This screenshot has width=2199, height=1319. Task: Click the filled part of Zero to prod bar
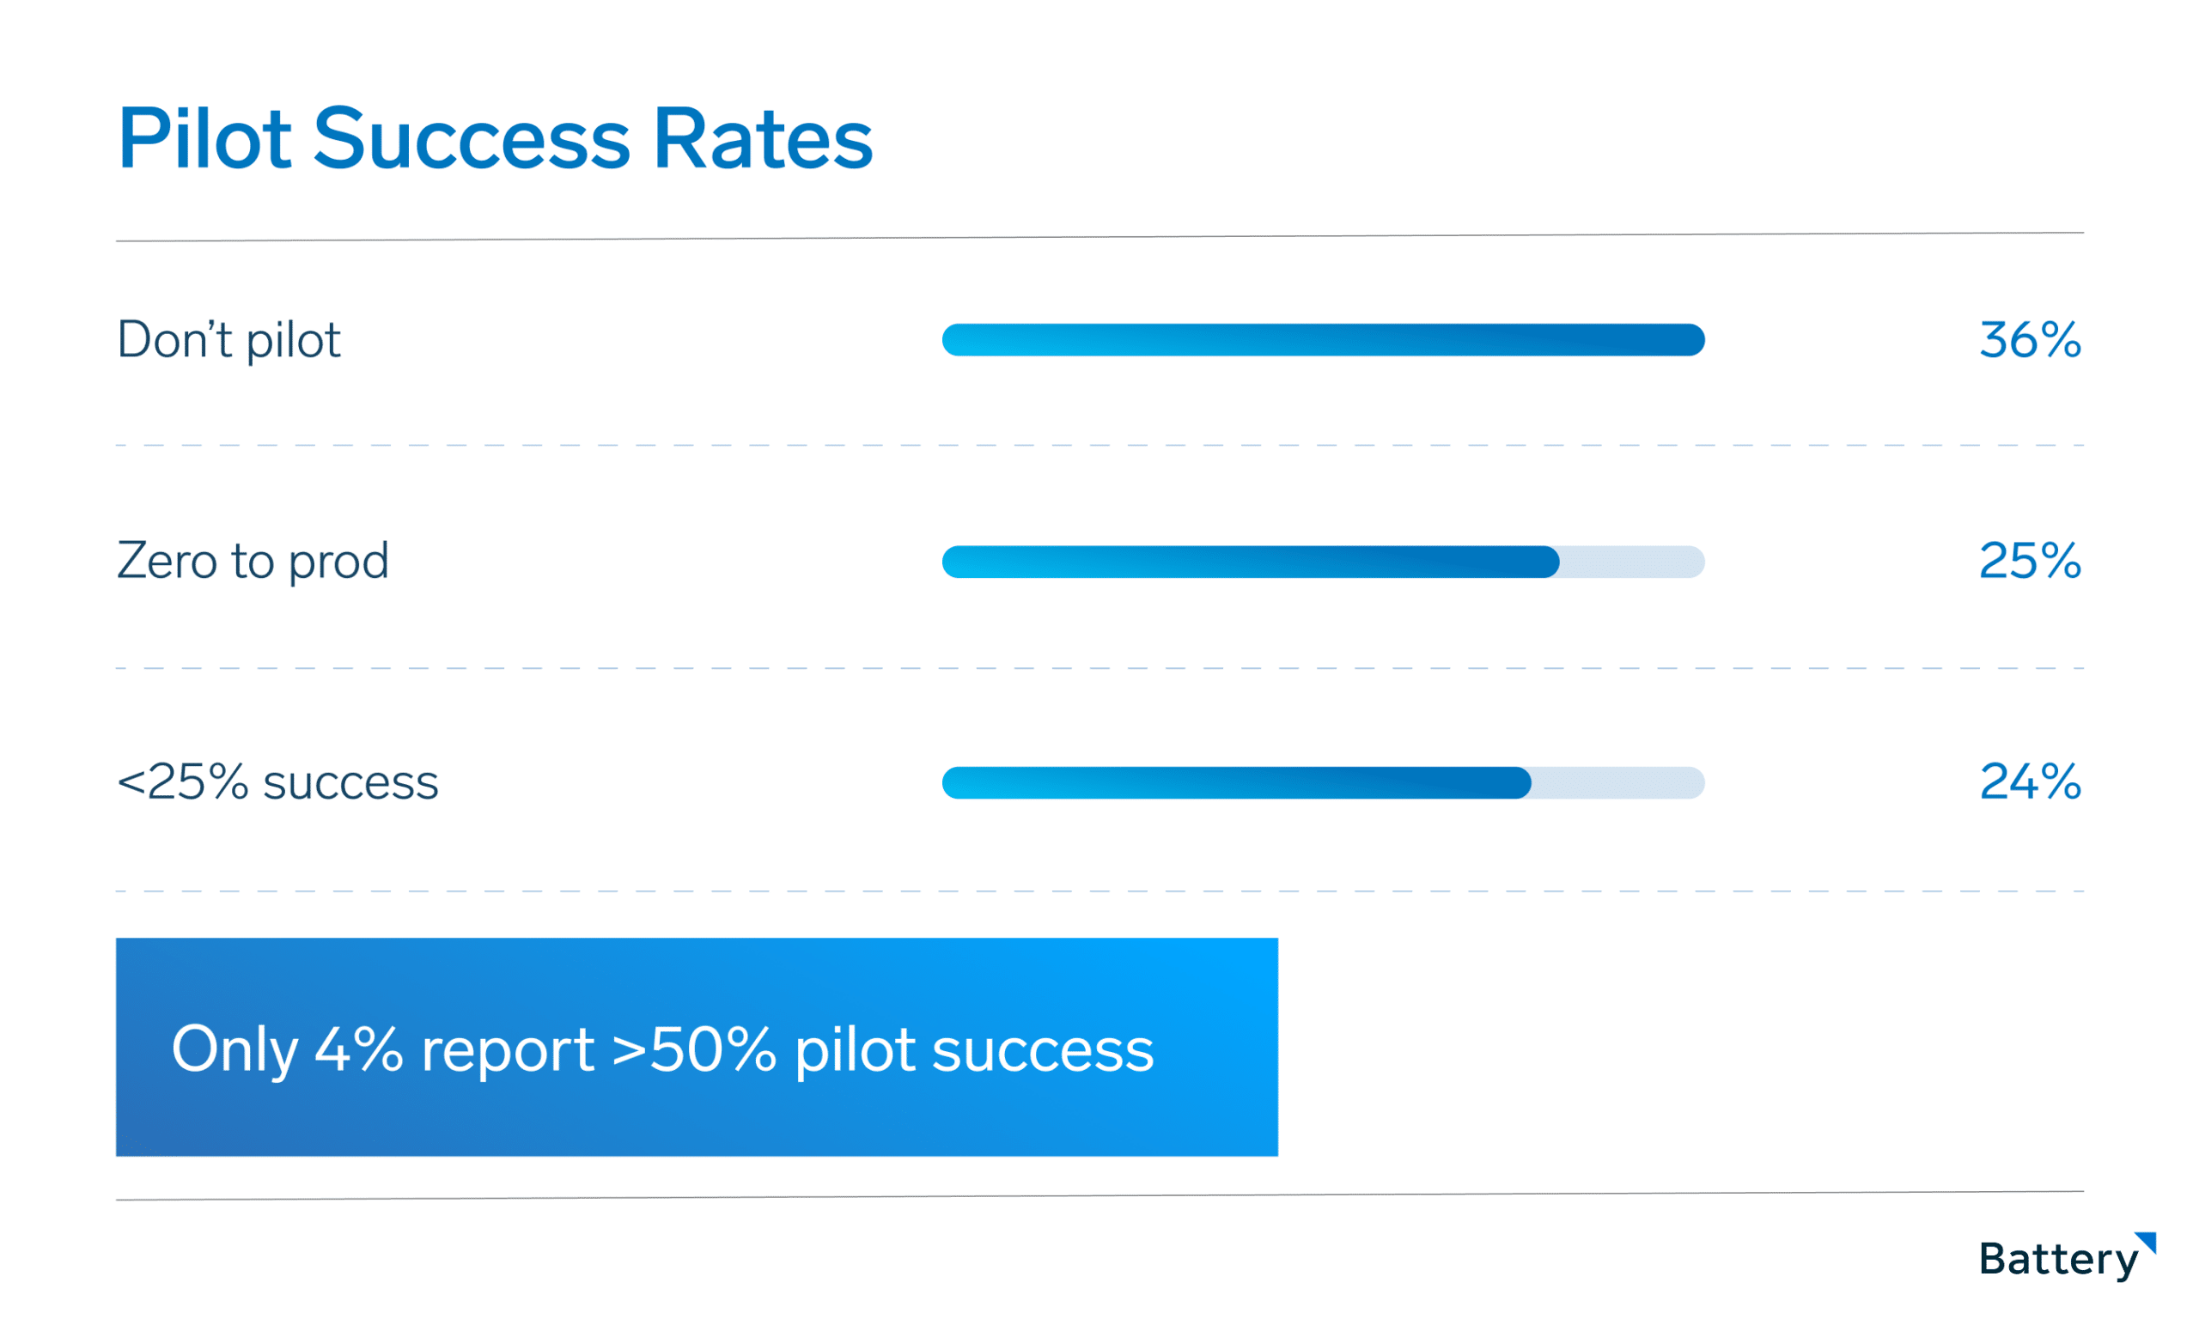tap(1249, 562)
